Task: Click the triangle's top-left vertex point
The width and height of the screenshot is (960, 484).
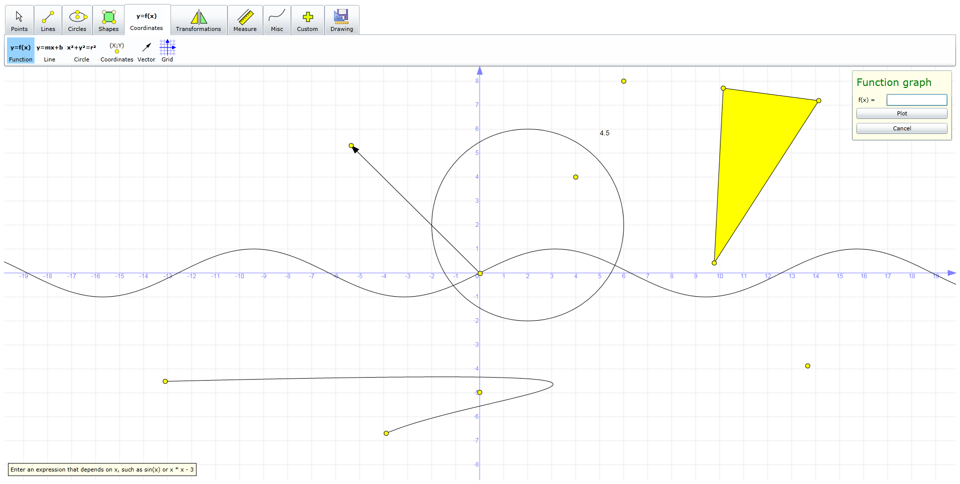Action: click(723, 88)
